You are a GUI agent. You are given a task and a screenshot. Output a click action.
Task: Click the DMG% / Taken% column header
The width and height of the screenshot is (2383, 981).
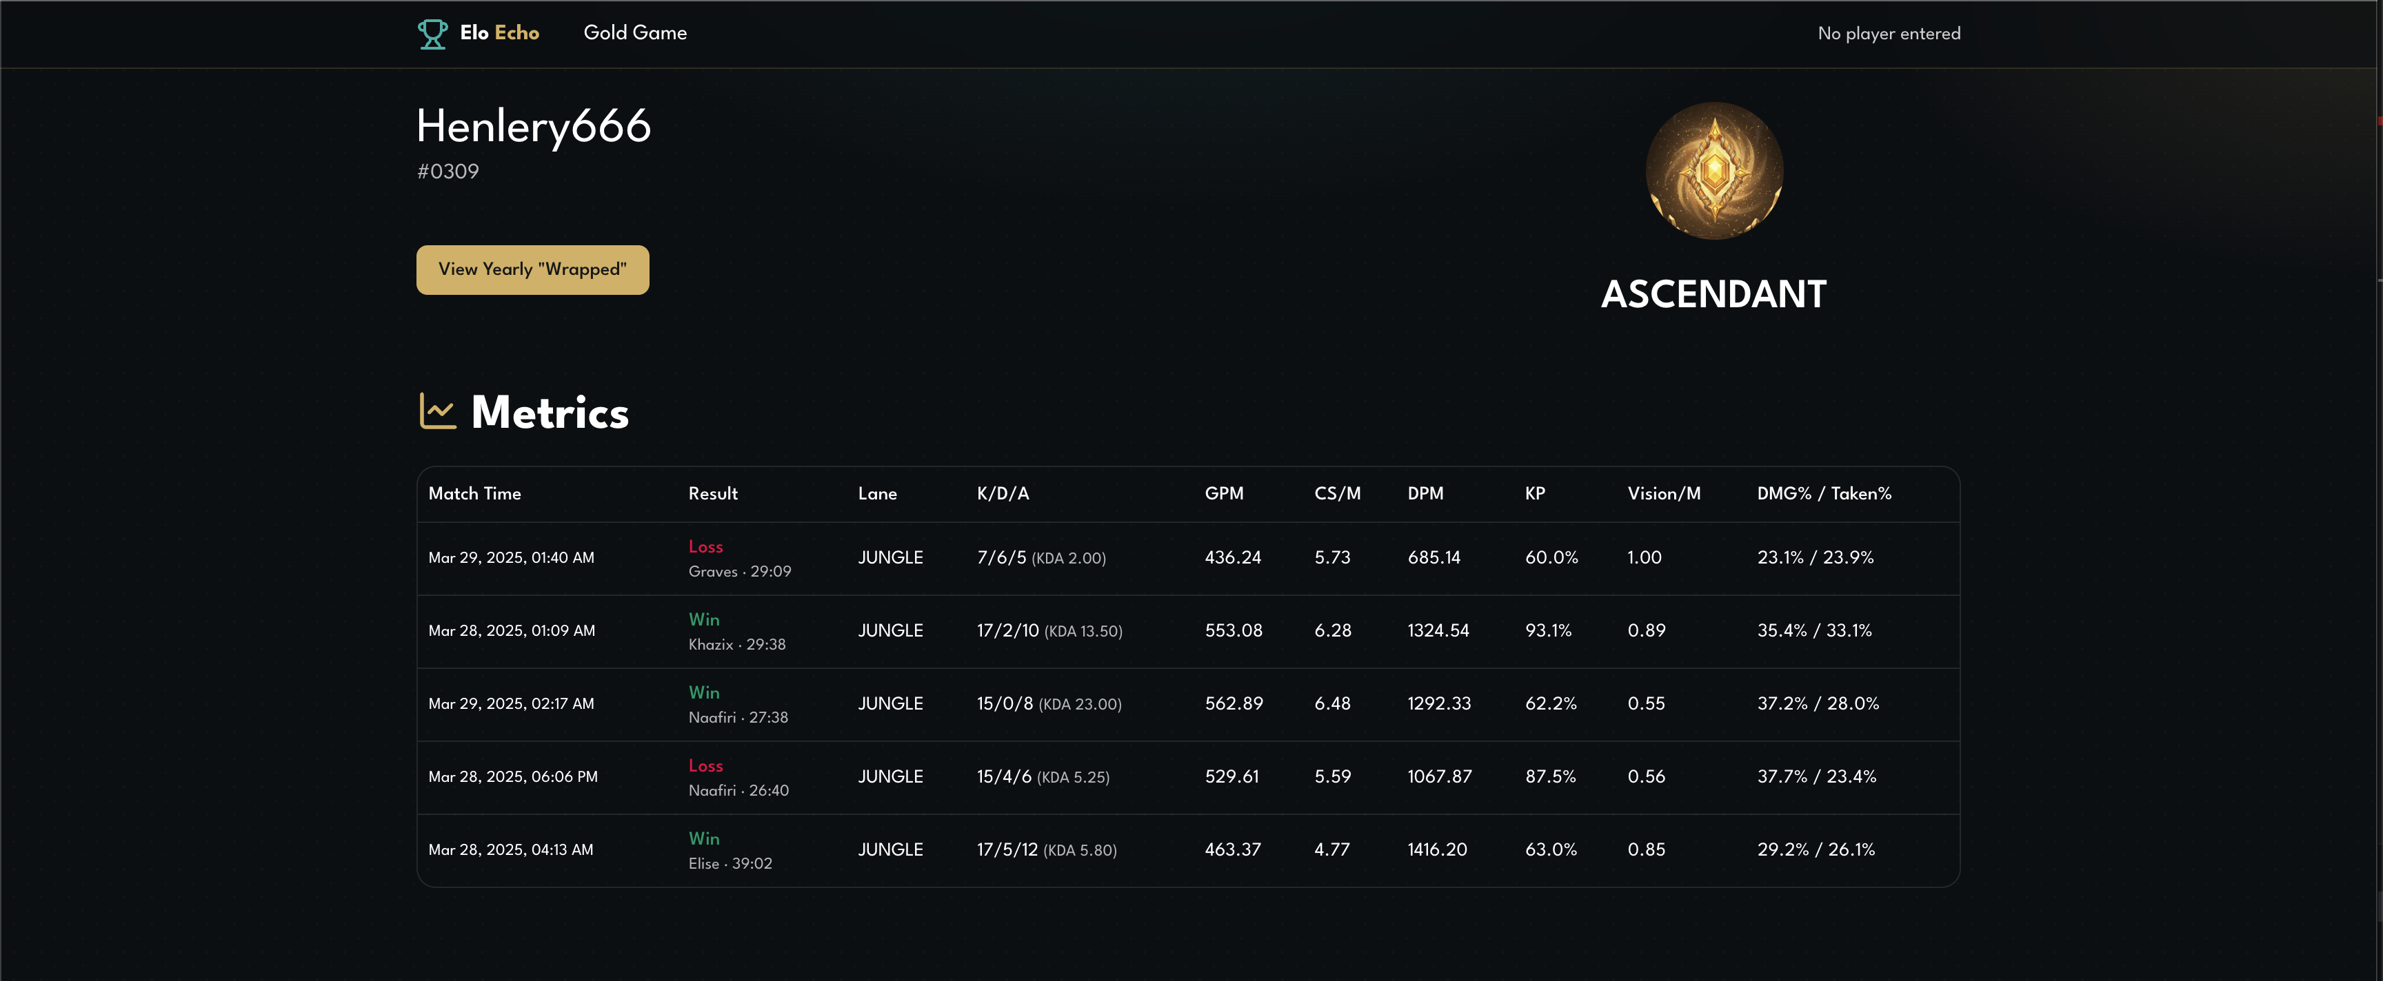(x=1823, y=494)
